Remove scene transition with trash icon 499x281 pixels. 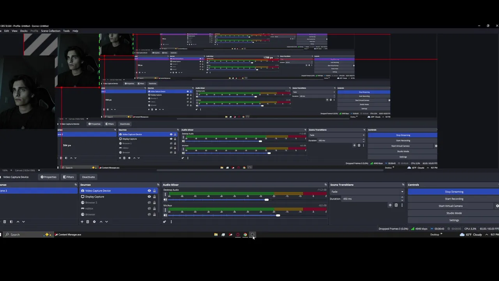pyautogui.click(x=396, y=205)
